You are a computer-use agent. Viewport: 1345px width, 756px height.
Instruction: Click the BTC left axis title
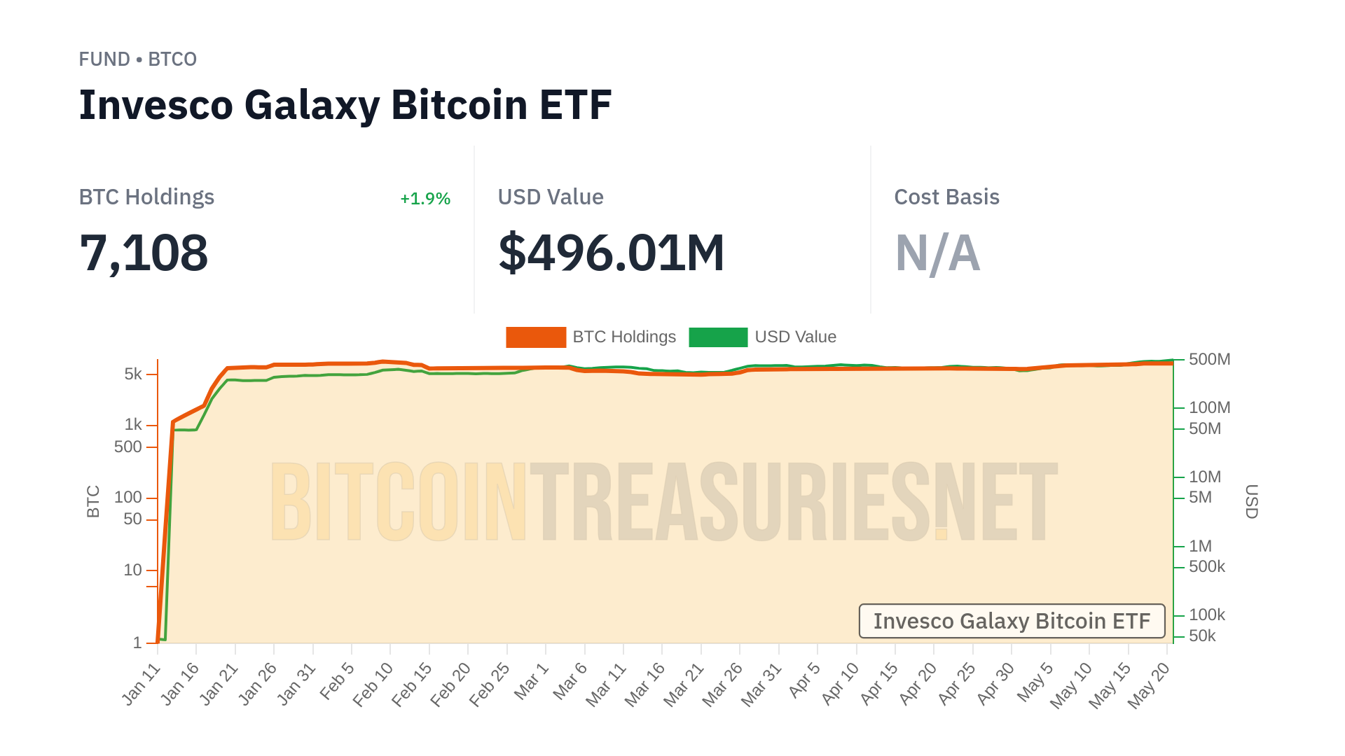coord(93,501)
